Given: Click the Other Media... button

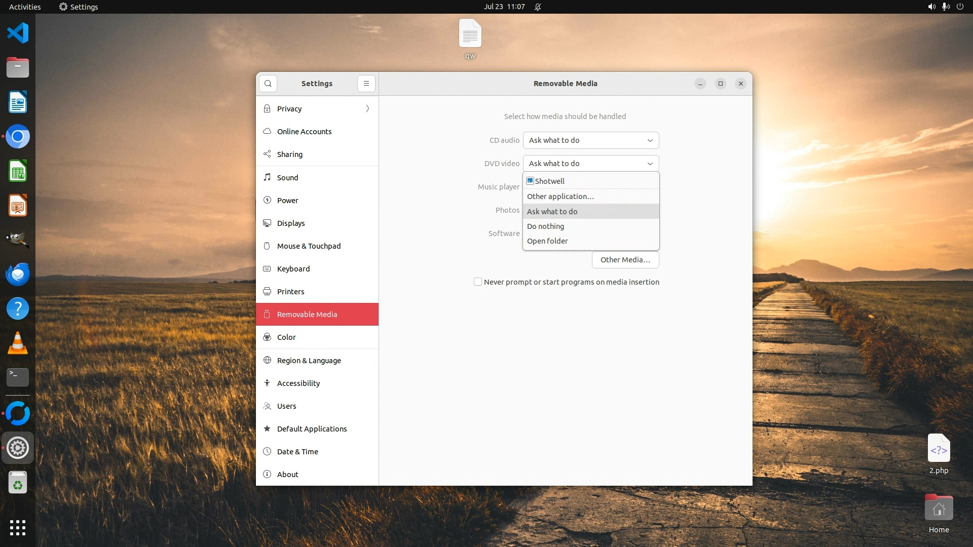Looking at the screenshot, I should point(625,260).
